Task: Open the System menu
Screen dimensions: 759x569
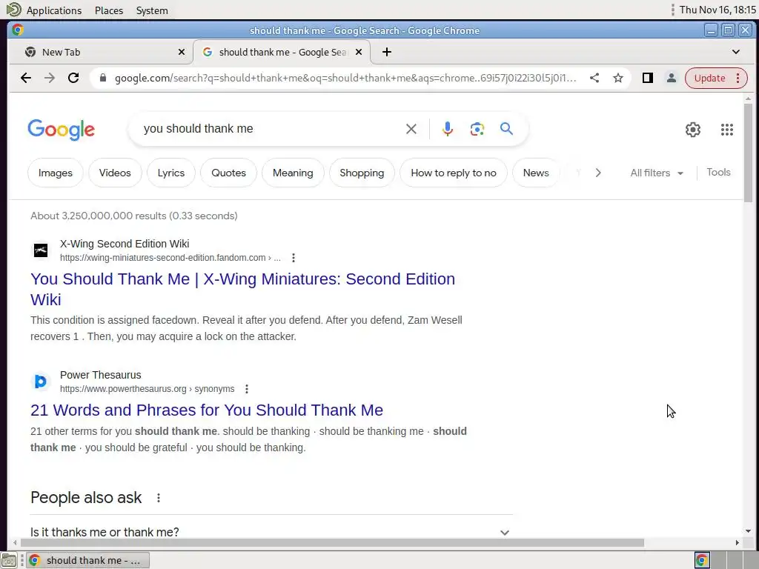Action: pyautogui.click(x=152, y=10)
